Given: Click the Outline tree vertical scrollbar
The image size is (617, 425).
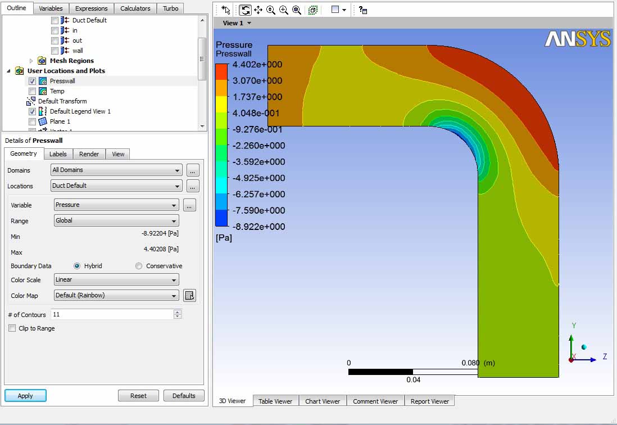Looking at the screenshot, I should (x=202, y=59).
